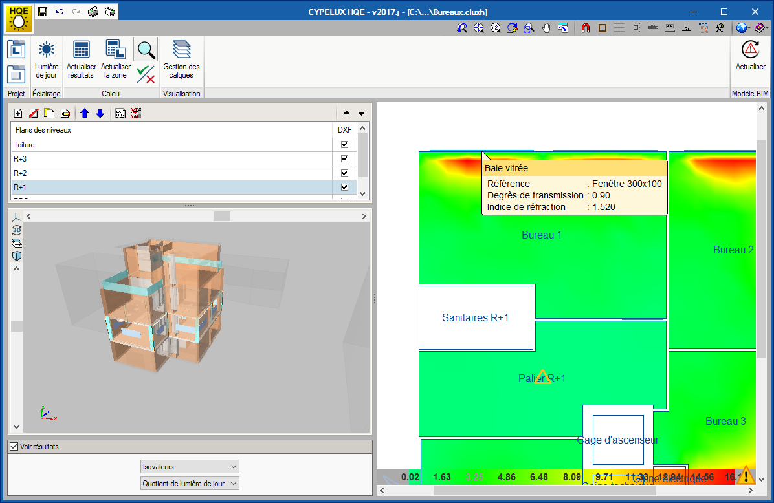This screenshot has width=774, height=503.
Task: Click the levels list scroll down arrow
Action: tap(363, 194)
